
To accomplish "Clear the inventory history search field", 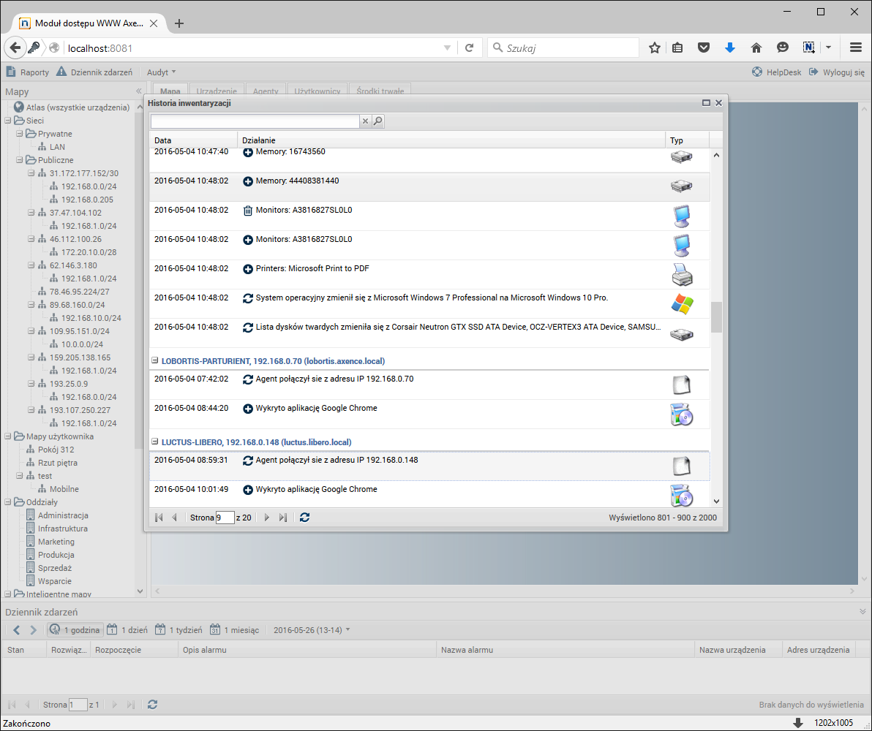I will [x=365, y=121].
